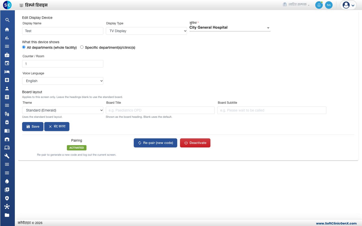Focus the Board Subtitle field
The height and width of the screenshot is (226, 362).
point(272,110)
